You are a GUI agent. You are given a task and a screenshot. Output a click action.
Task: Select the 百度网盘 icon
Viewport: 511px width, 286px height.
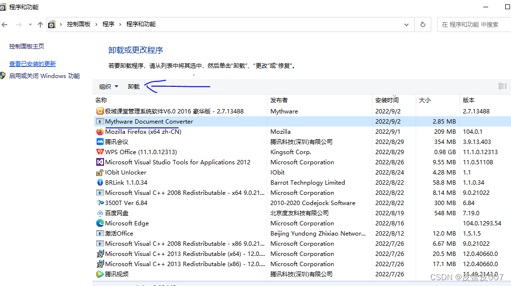pyautogui.click(x=100, y=213)
